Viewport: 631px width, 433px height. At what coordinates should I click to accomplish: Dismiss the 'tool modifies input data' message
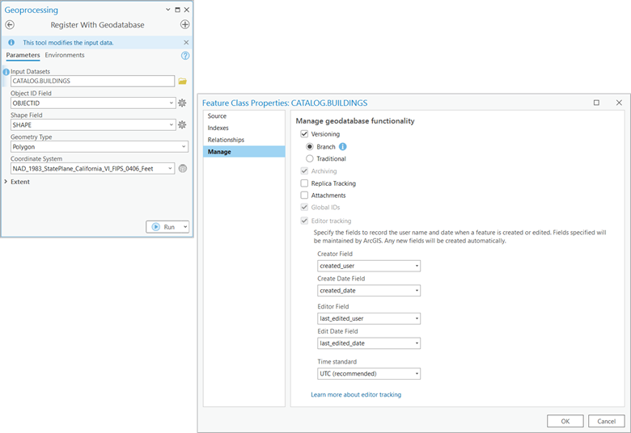click(186, 42)
